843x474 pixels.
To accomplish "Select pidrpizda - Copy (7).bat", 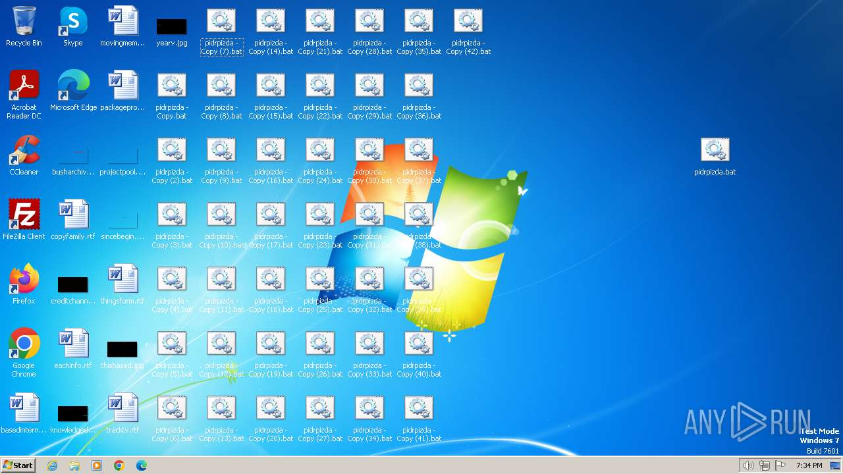I will pyautogui.click(x=221, y=30).
